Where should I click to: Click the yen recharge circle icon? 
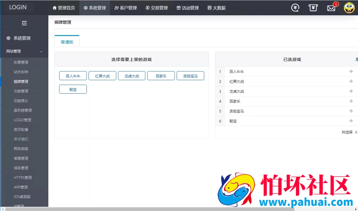coord(295,8)
